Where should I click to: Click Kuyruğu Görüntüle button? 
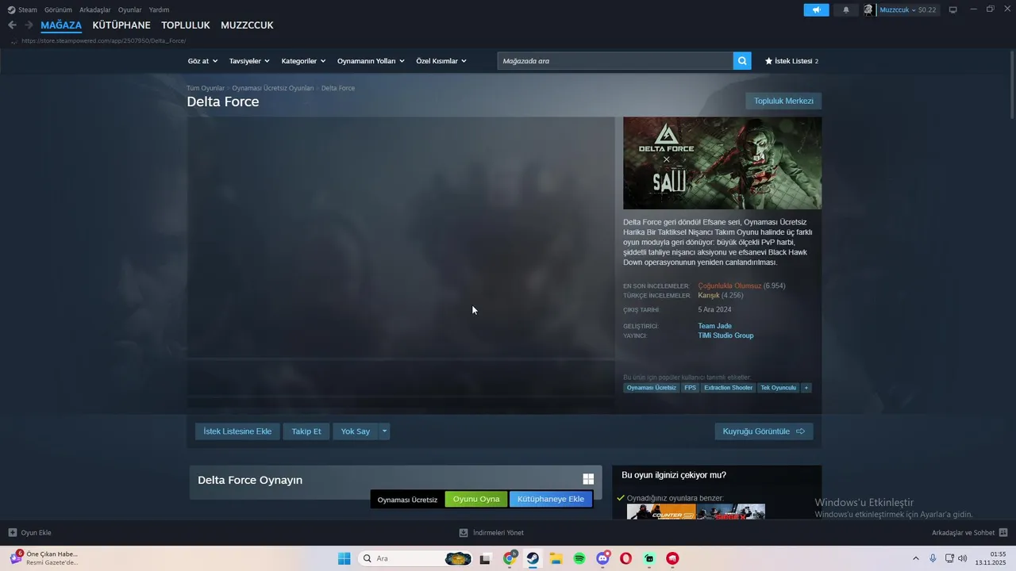coord(764,431)
